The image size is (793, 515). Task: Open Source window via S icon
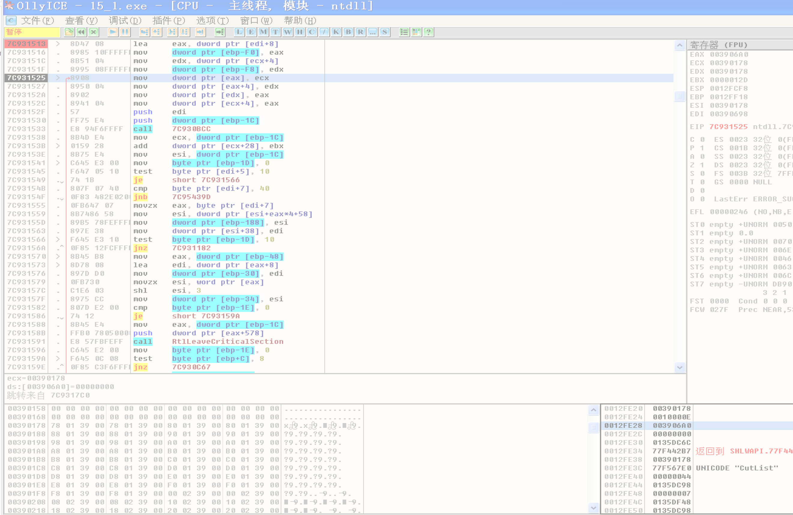point(385,32)
